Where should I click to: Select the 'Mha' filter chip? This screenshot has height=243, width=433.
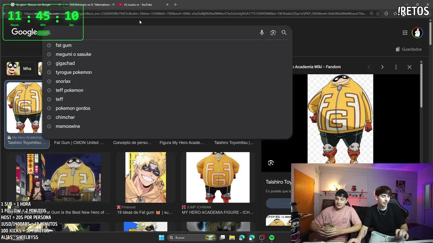[20, 69]
